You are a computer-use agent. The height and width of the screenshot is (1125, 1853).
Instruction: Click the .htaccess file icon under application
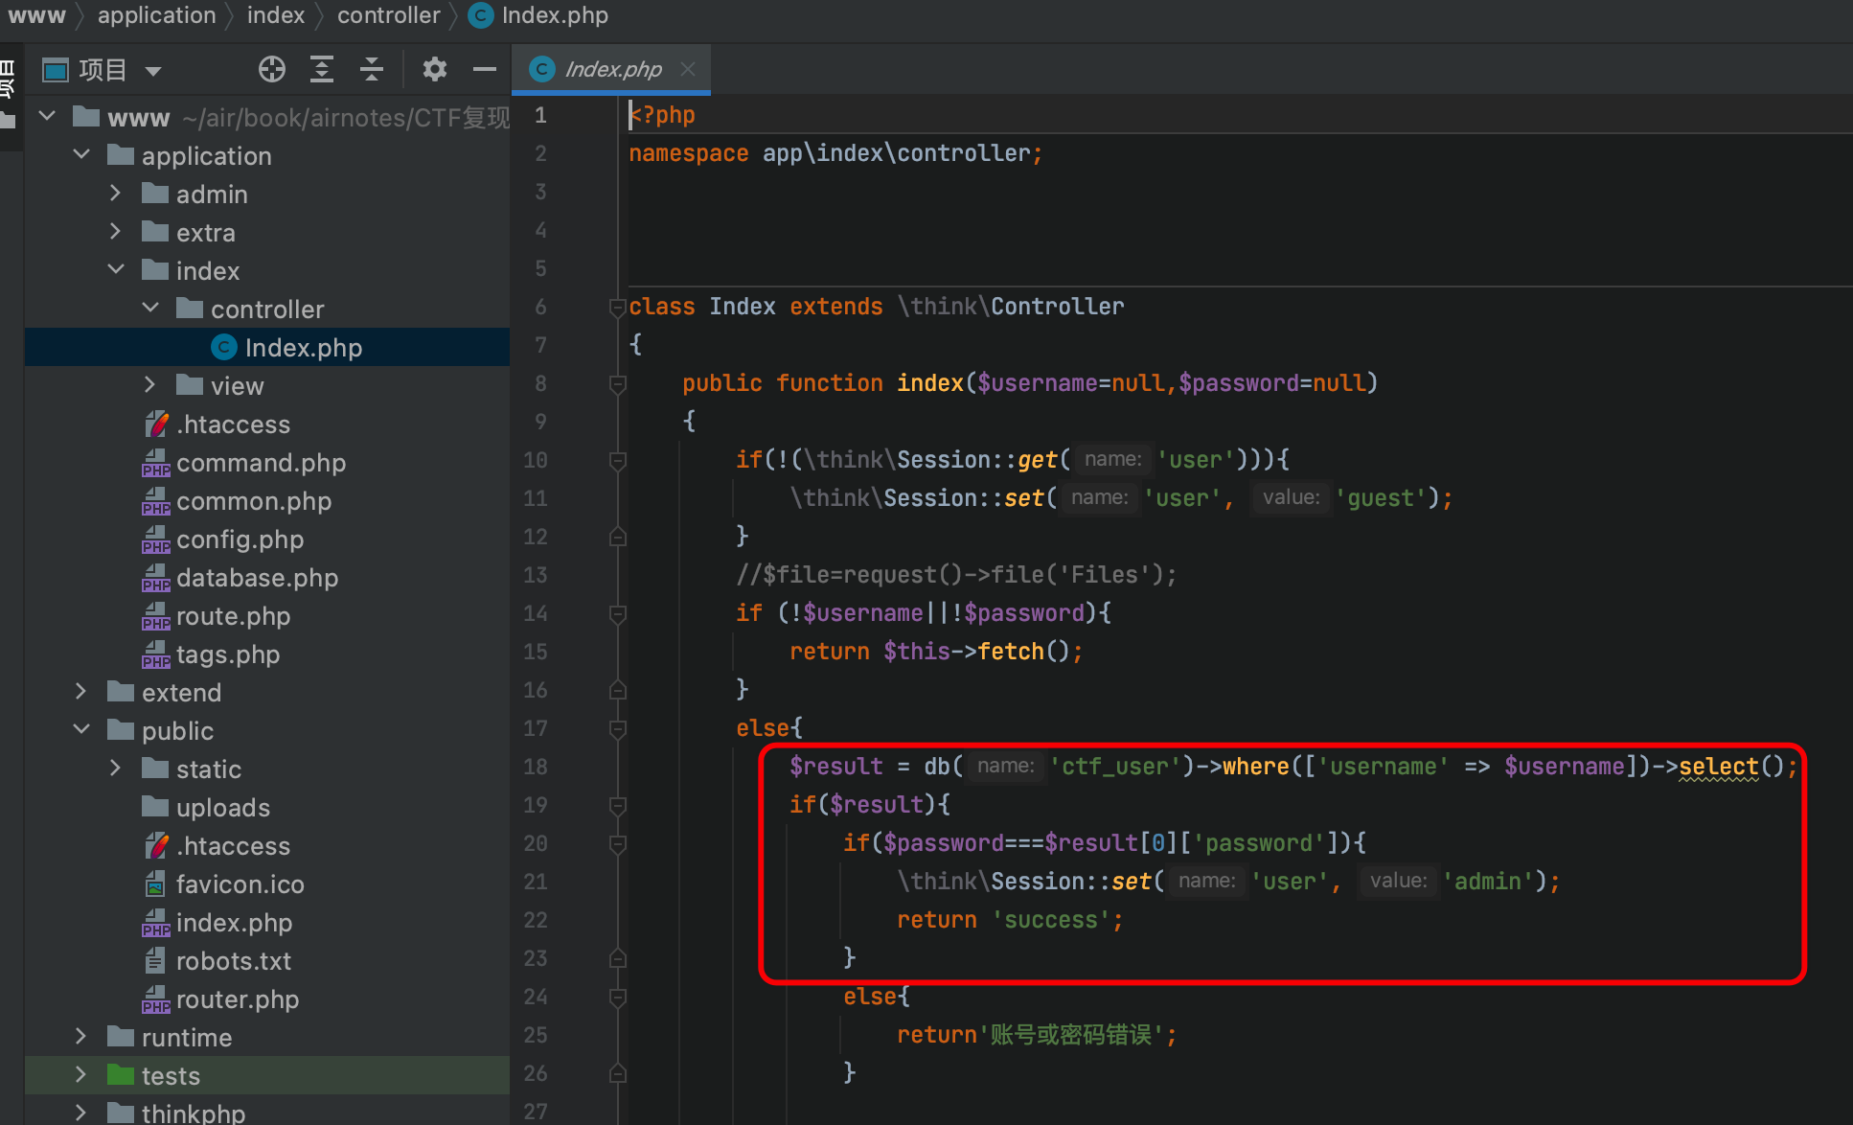point(156,425)
